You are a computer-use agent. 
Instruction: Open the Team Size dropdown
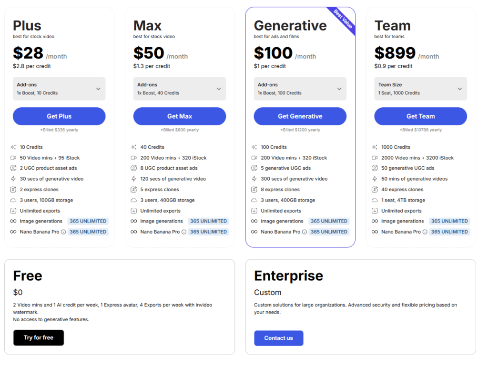(x=421, y=89)
